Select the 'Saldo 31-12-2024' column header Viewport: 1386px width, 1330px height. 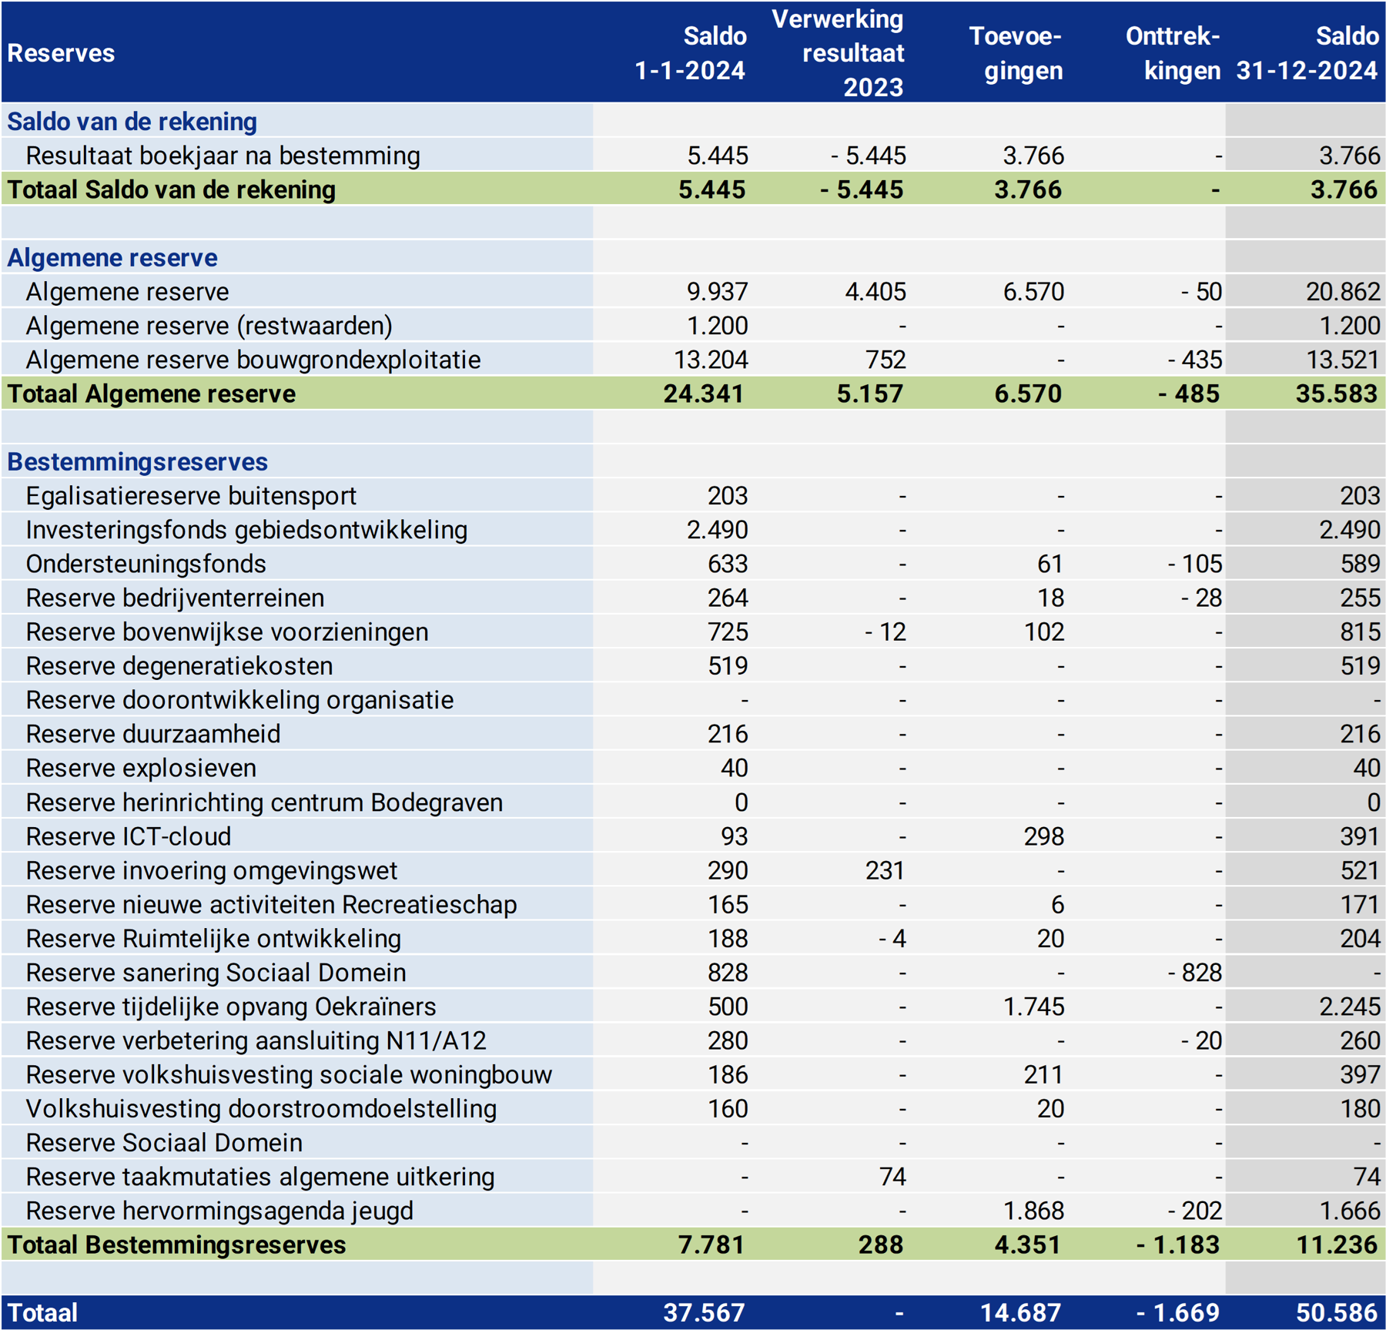click(x=1307, y=53)
